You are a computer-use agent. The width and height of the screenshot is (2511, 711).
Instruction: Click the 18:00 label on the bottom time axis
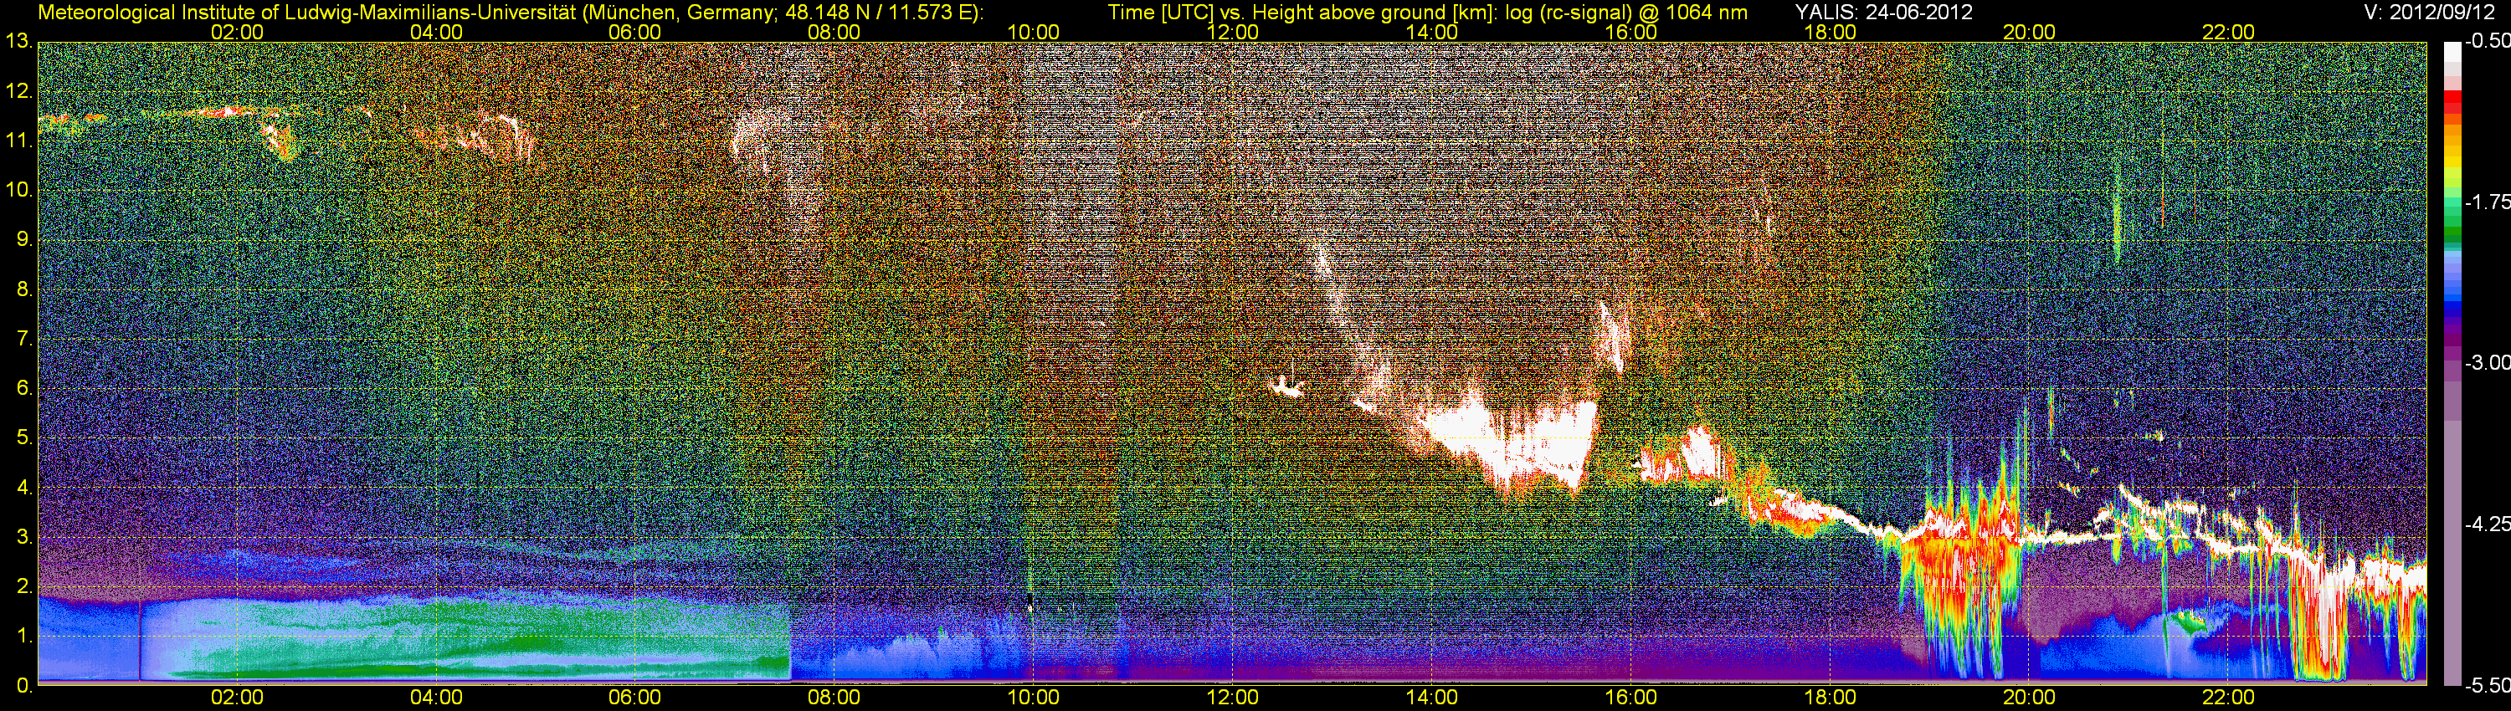click(x=1830, y=698)
